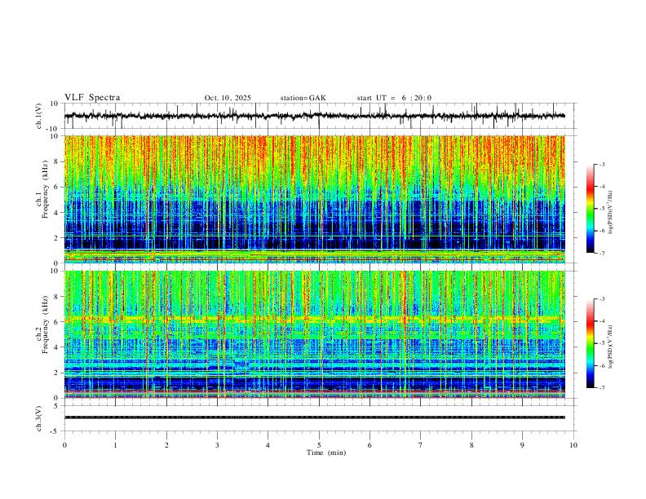
Task: Click the ch.2 color bar "log(PSD)" label
Action: [611, 347]
